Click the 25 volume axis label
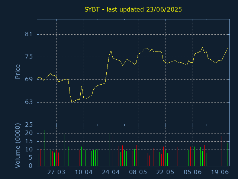The image size is (238, 179). [x=29, y=125]
